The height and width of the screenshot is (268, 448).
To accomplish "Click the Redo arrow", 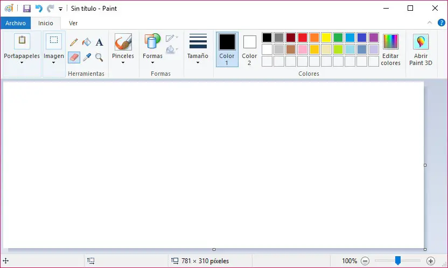I will click(x=50, y=8).
